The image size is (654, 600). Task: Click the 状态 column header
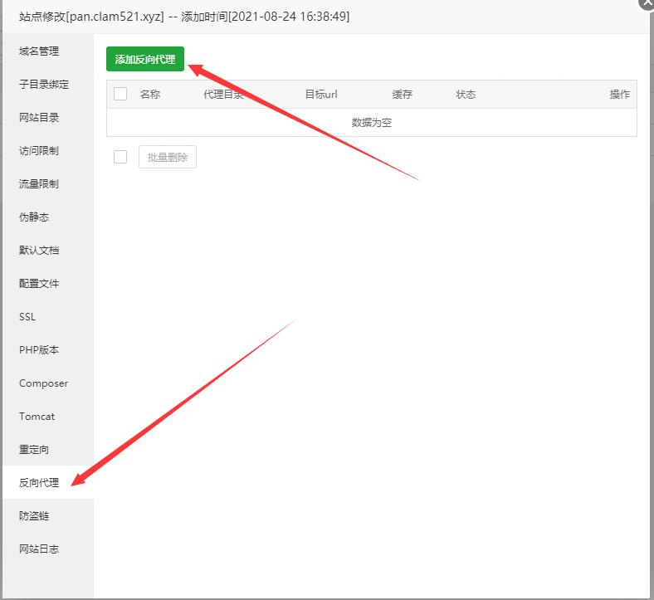tap(466, 95)
